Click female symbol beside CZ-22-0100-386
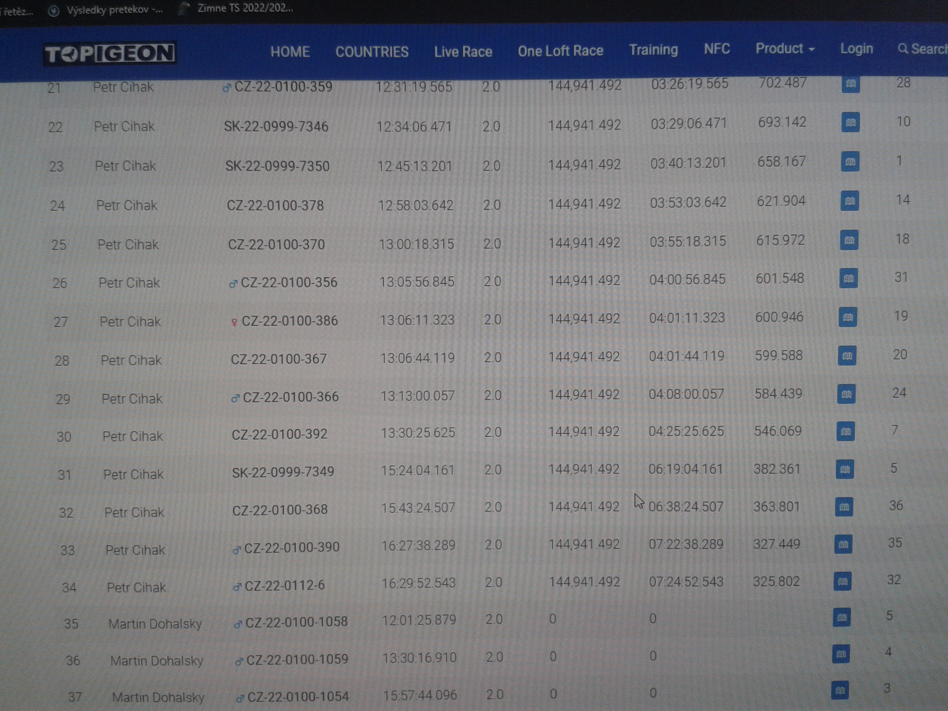 [x=234, y=322]
